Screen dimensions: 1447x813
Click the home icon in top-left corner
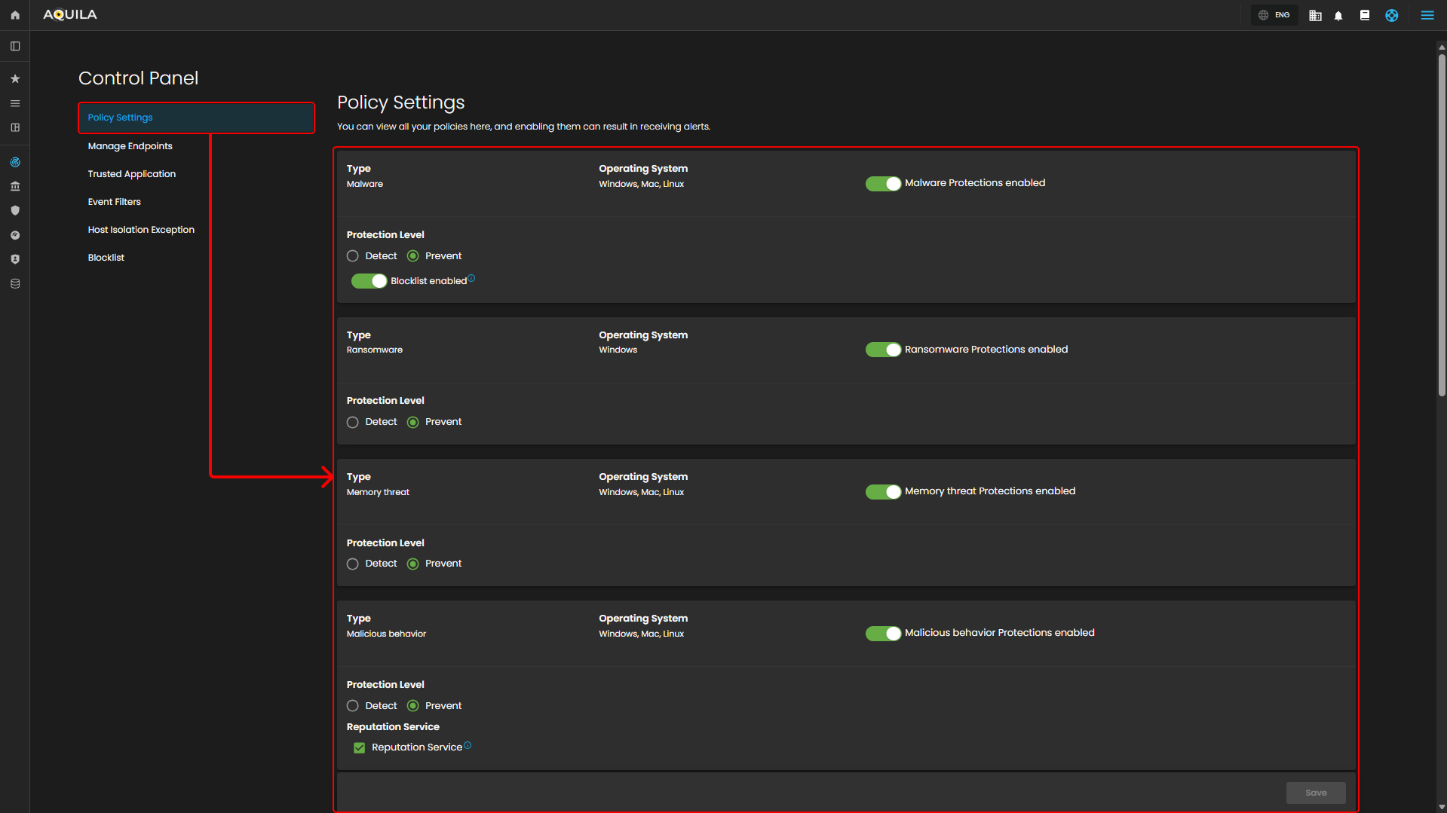(x=15, y=15)
